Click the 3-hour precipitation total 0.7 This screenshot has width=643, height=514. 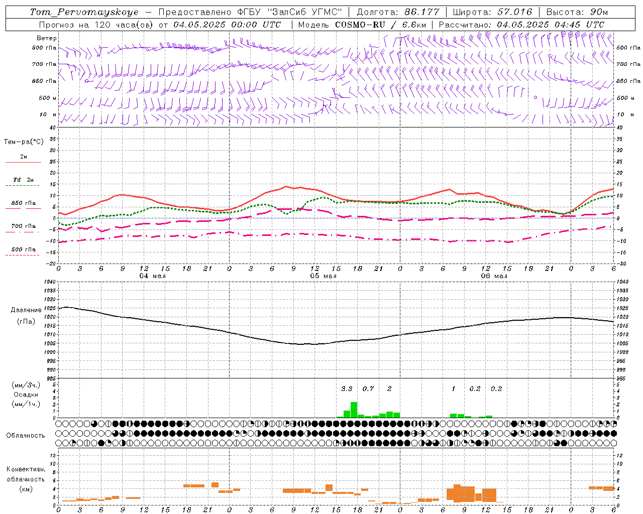pos(368,389)
